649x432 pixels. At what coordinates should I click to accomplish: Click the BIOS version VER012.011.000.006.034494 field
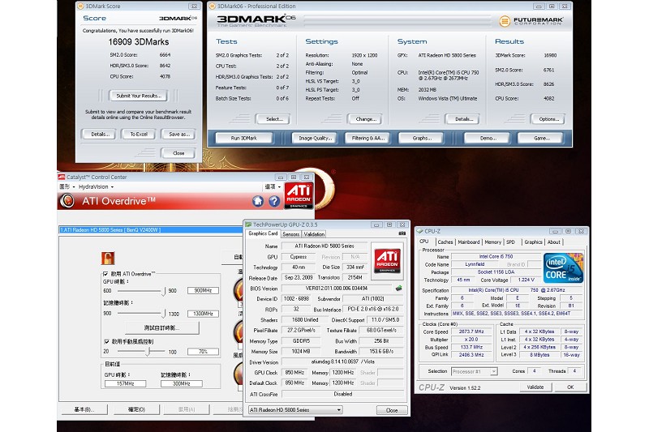(337, 289)
